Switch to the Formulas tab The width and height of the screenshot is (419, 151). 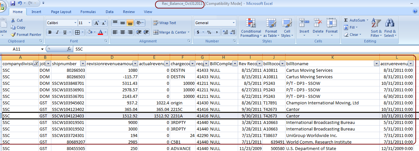[x=88, y=12]
